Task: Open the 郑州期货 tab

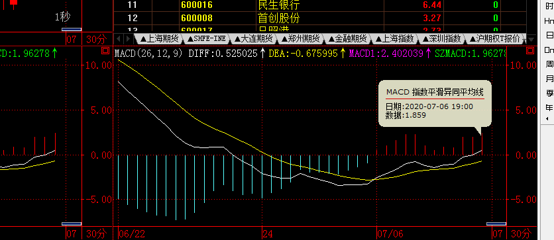Action: tap(301, 38)
